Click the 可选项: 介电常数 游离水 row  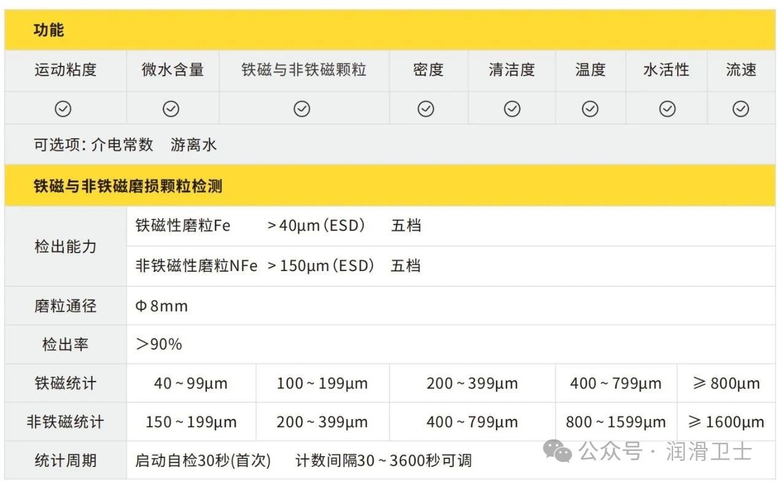click(x=389, y=145)
